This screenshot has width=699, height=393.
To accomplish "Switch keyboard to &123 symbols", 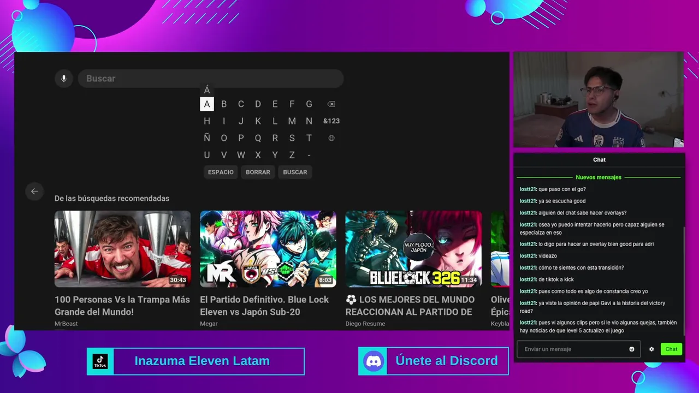I will (331, 121).
